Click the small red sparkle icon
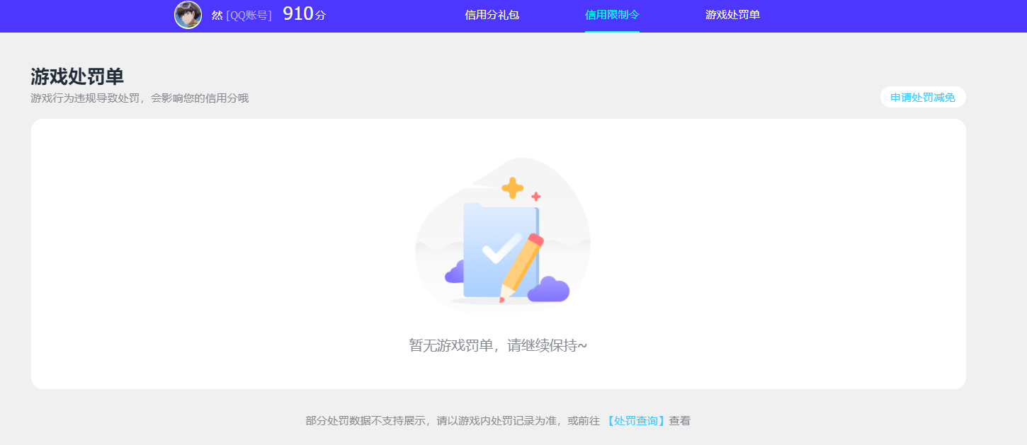The width and height of the screenshot is (1027, 445). click(536, 197)
